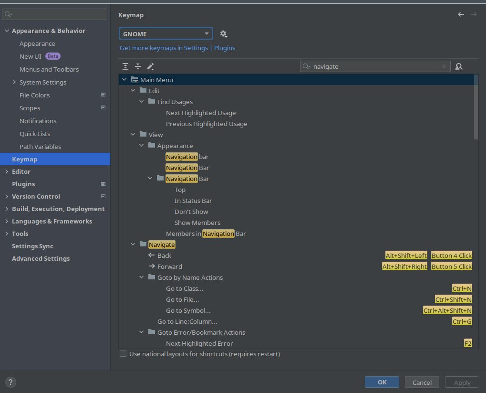Click project-level icon next to Plugins
This screenshot has width=486, height=393.
tap(103, 184)
